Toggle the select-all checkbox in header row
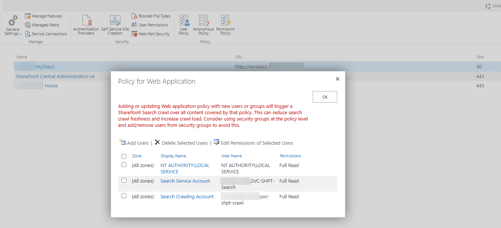The height and width of the screenshot is (228, 501). pos(124,156)
